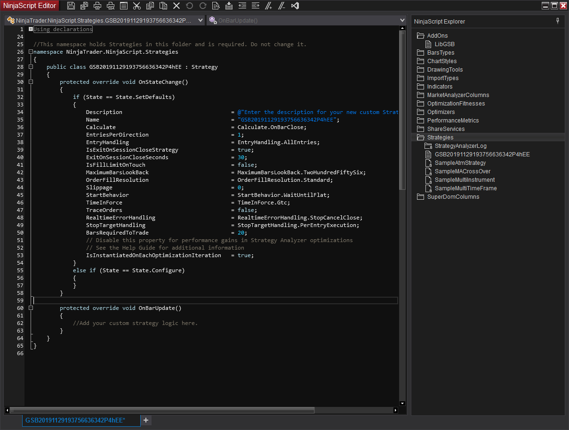Click the Save icon in toolbar
Image resolution: width=569 pixels, height=430 pixels.
[71, 6]
